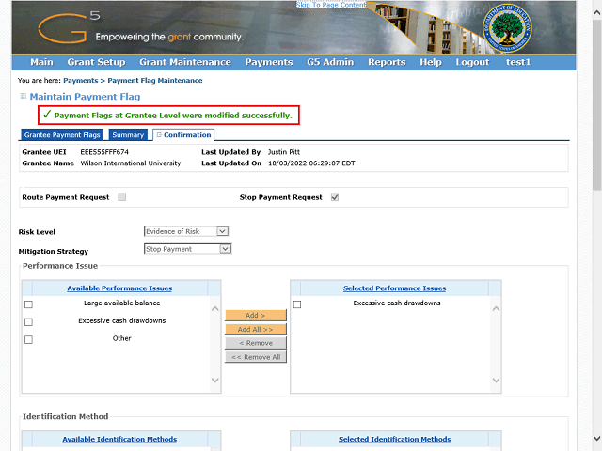This screenshot has height=451, width=602.
Task: Open the Grantee Payment Flags tab
Action: (63, 135)
